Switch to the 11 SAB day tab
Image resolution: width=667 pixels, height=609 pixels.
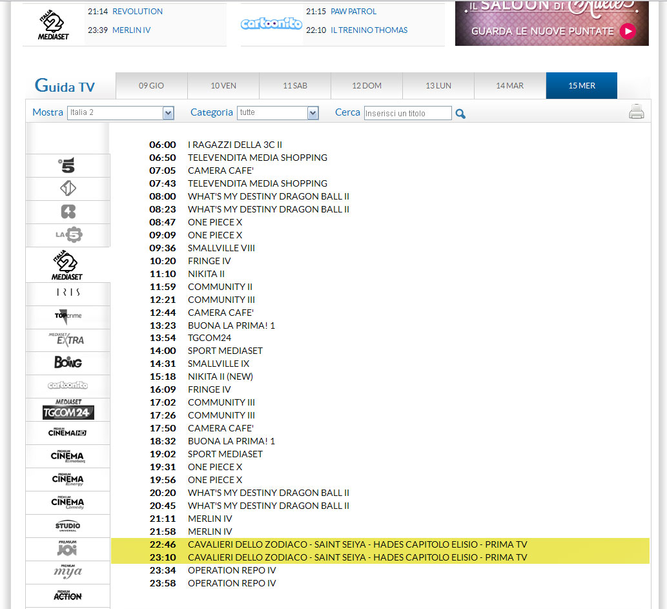click(x=295, y=85)
